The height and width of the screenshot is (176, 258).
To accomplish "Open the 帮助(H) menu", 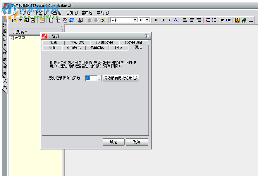I will click(103, 13).
